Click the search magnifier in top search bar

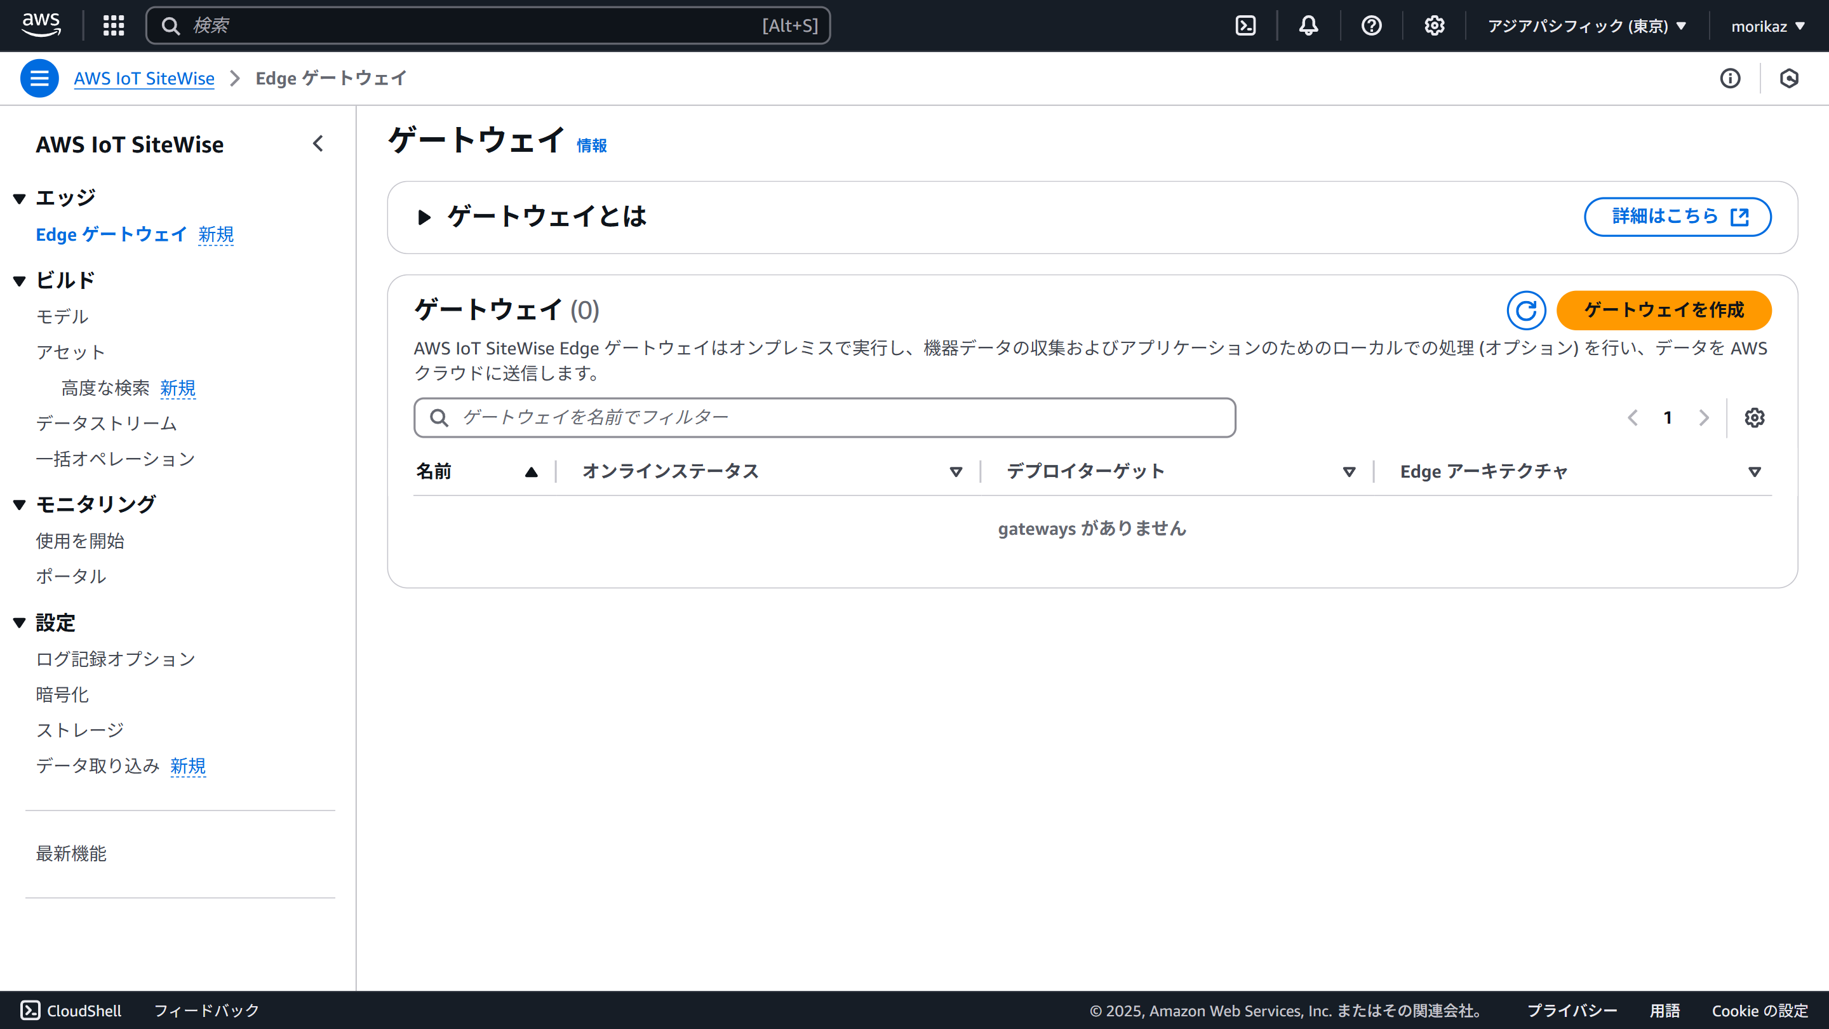click(x=170, y=25)
